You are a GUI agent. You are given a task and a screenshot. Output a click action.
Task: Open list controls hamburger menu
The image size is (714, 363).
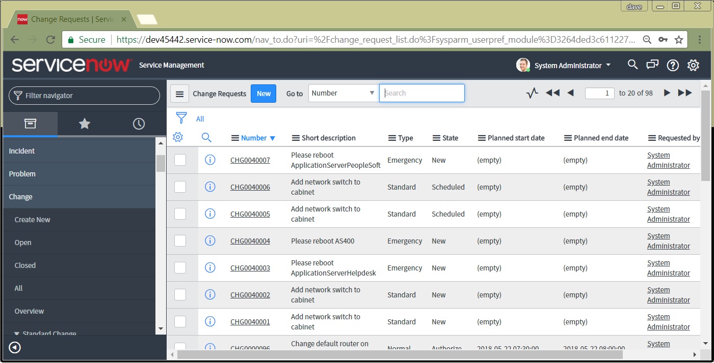click(x=179, y=94)
